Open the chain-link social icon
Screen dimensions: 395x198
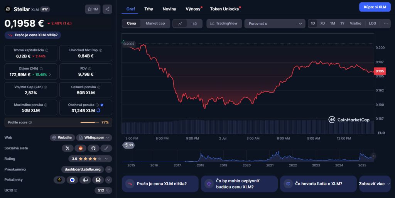(x=106, y=148)
